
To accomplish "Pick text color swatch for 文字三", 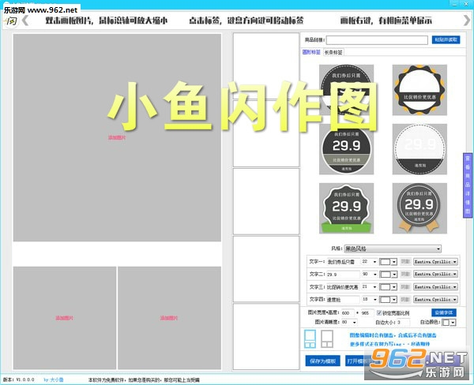I will coord(388,286).
